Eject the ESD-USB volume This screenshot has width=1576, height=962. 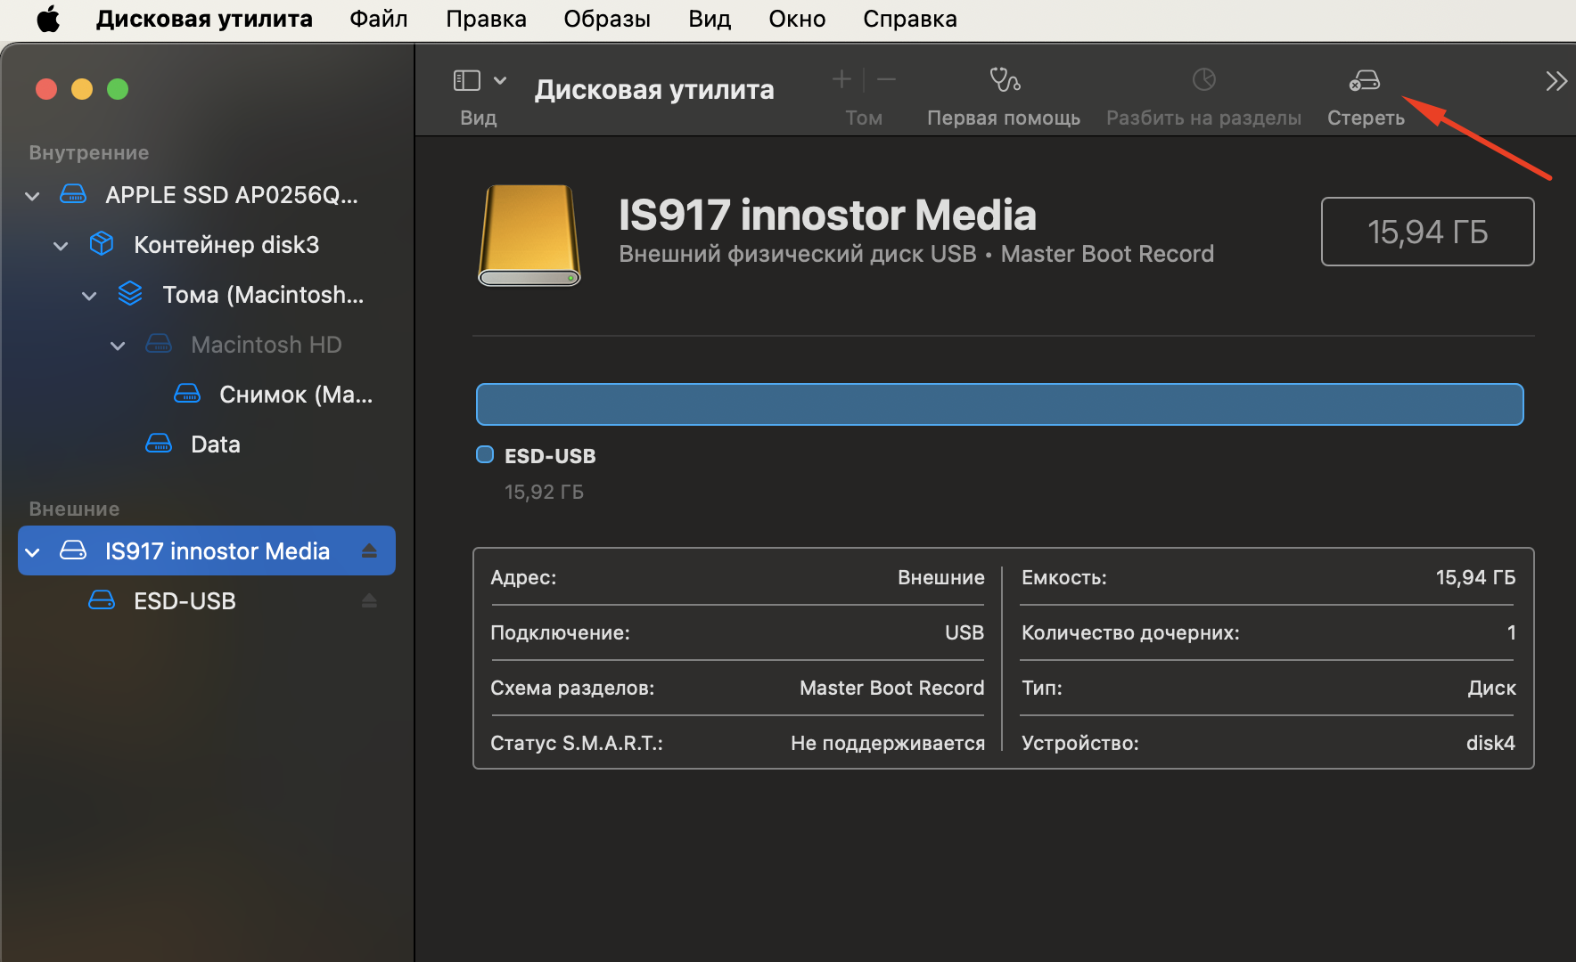coord(369,601)
